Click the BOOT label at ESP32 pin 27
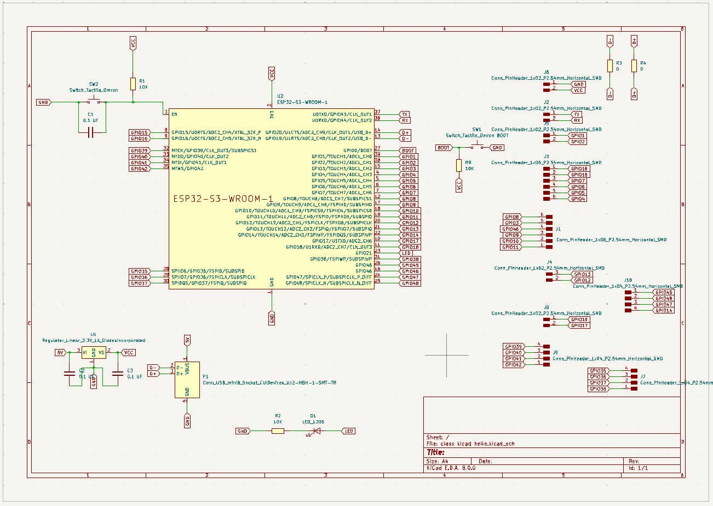The height and width of the screenshot is (506, 713). click(x=408, y=150)
